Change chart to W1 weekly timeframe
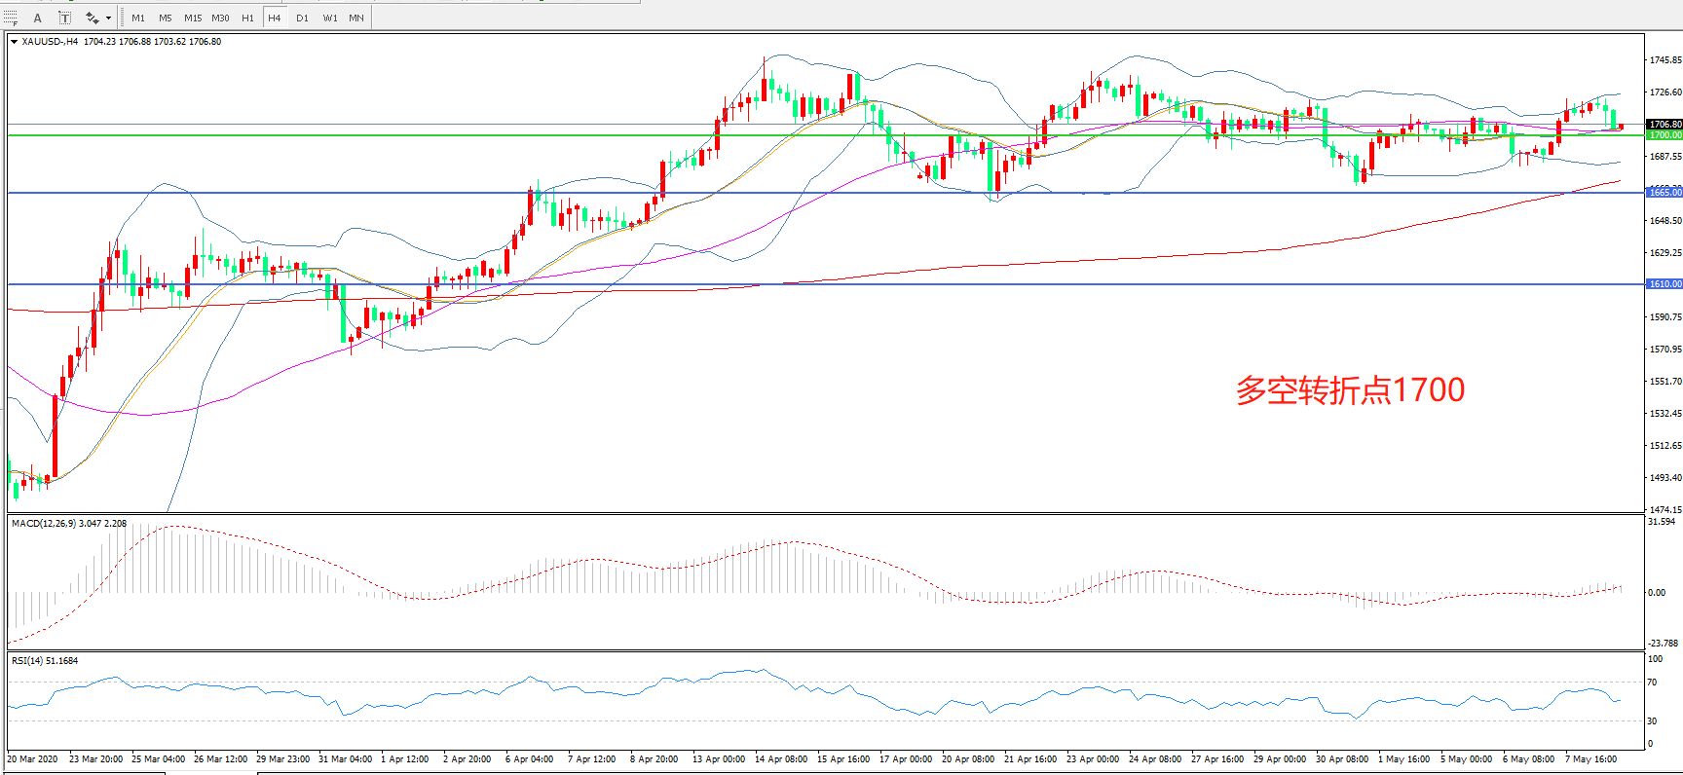 [330, 18]
